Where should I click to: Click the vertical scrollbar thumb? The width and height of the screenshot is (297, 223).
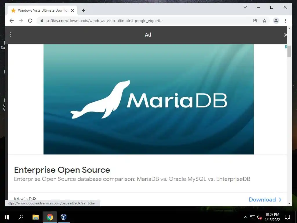(x=289, y=51)
